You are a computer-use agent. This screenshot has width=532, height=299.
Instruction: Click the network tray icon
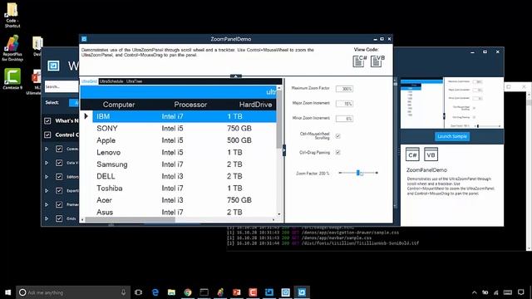point(496,292)
